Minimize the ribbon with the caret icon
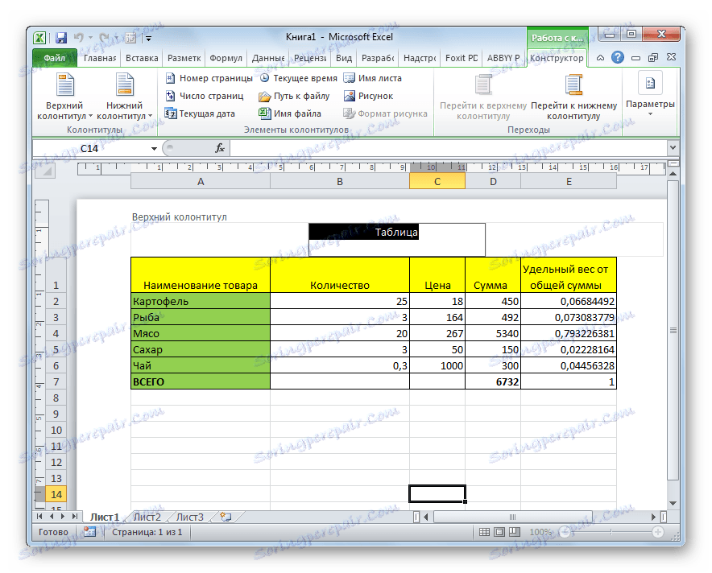 coord(600,58)
